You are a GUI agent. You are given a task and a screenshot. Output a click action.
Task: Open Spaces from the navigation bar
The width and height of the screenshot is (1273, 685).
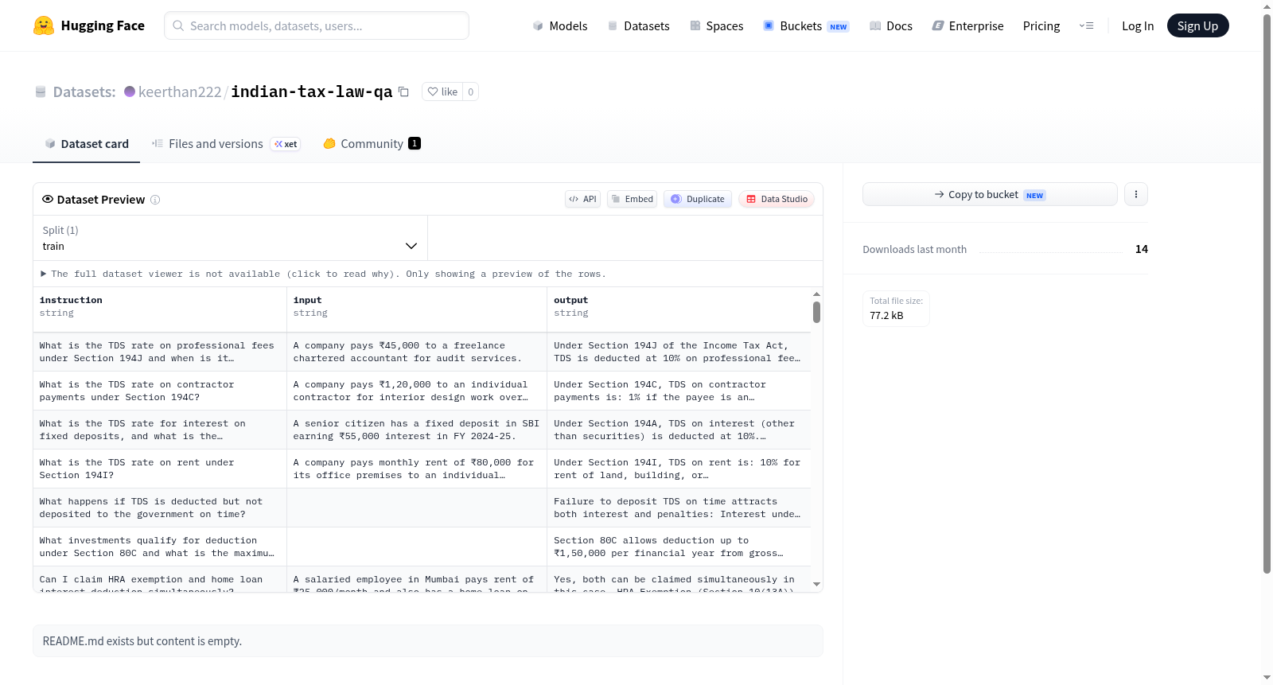[716, 25]
